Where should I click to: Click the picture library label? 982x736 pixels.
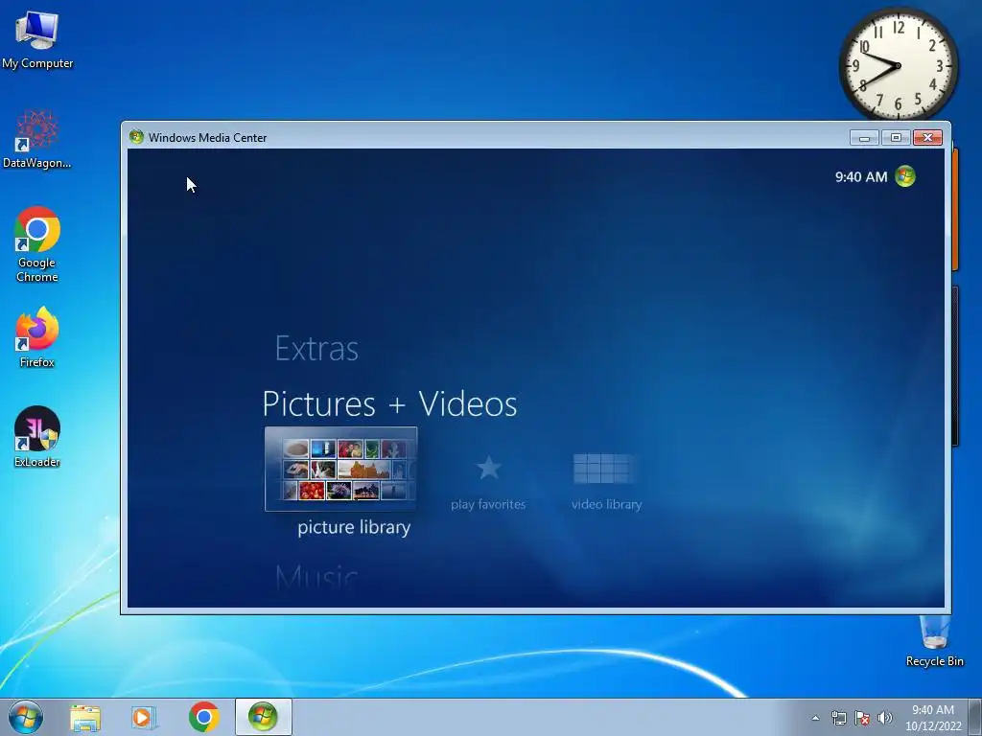click(x=354, y=528)
